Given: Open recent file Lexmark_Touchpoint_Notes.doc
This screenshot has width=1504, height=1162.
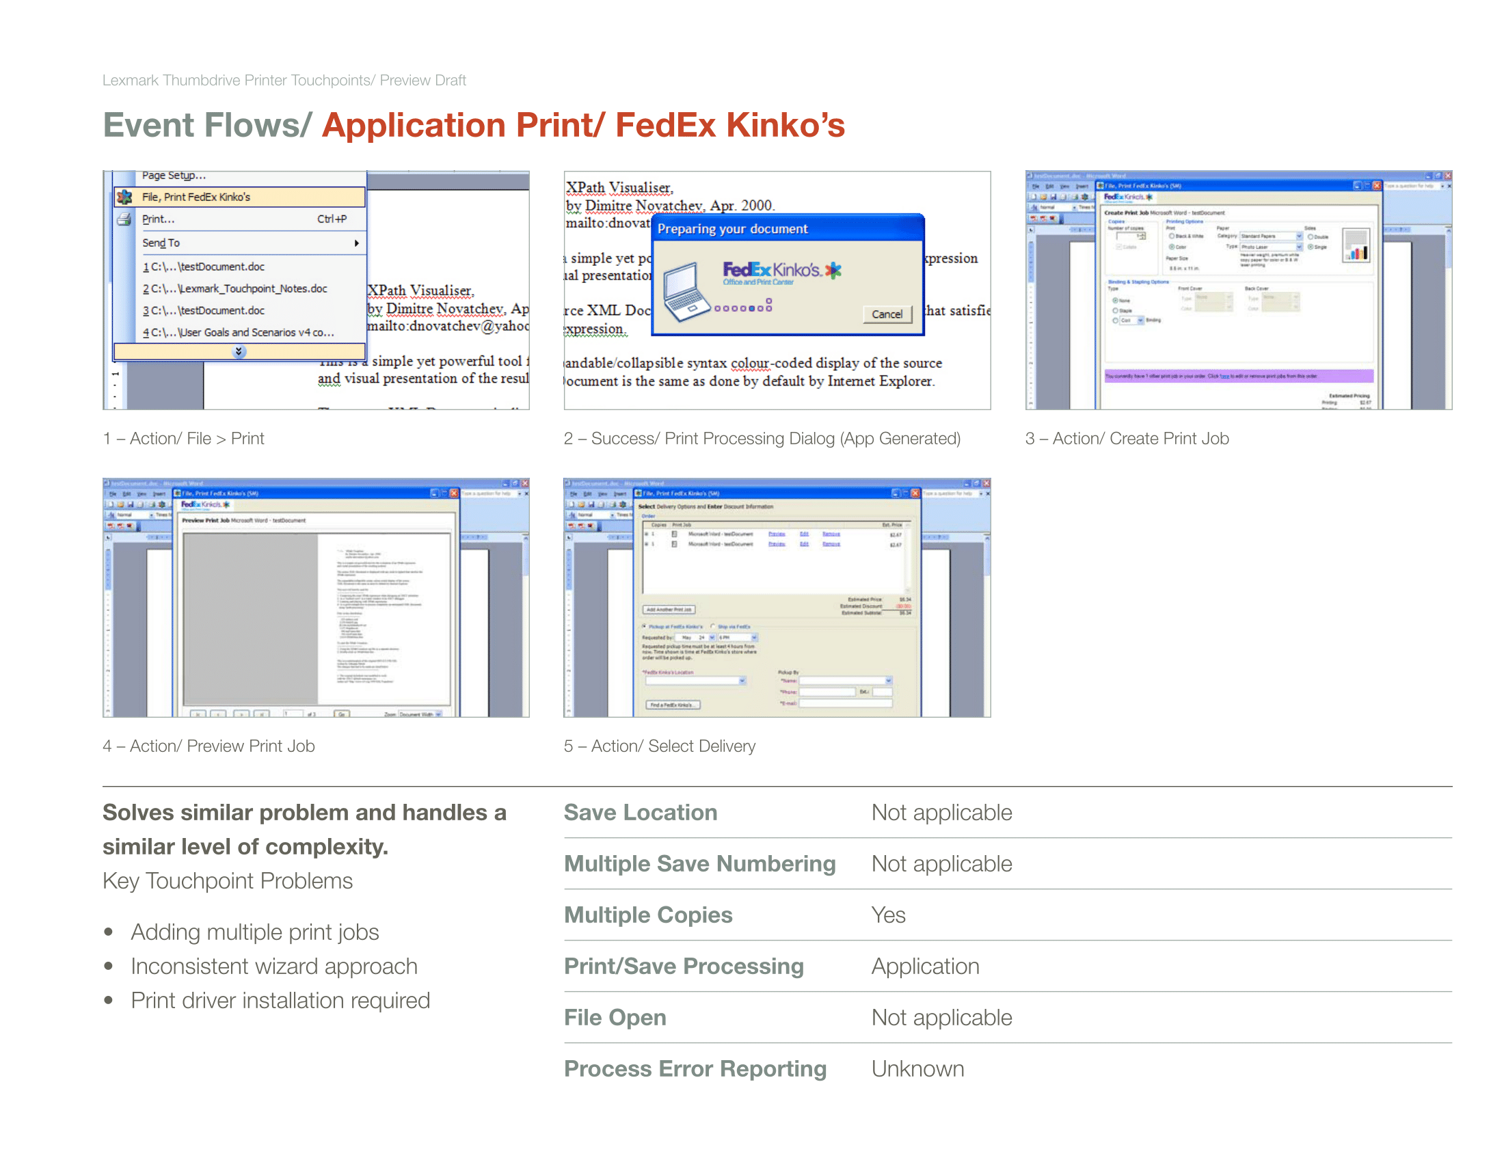Looking at the screenshot, I should pyautogui.click(x=234, y=289).
